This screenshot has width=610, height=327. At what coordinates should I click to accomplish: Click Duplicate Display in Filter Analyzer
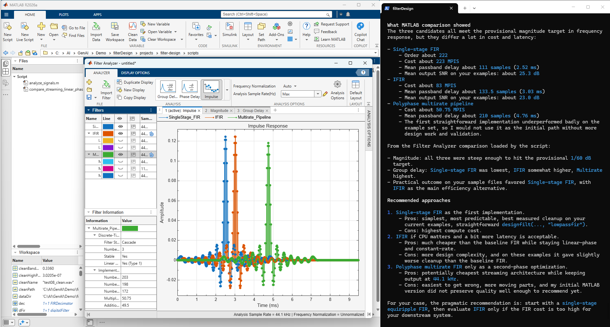[x=135, y=82]
